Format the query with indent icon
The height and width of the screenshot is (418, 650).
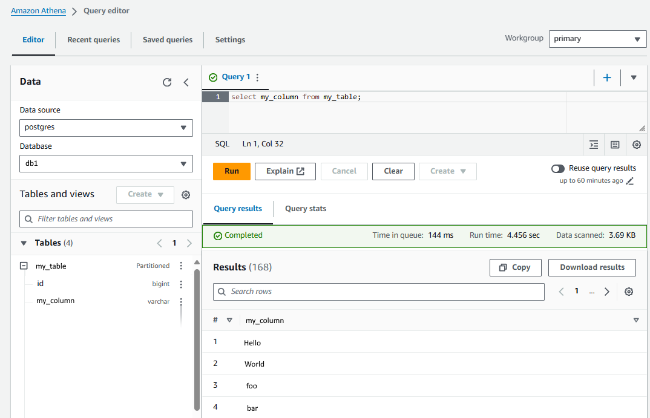(594, 145)
